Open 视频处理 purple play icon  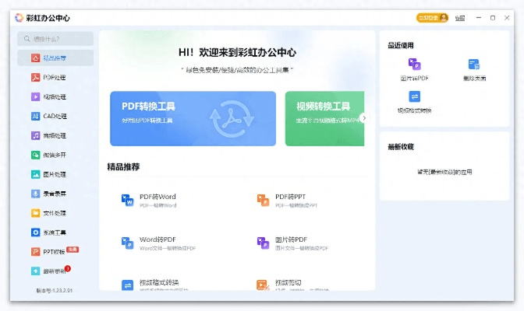(35, 96)
